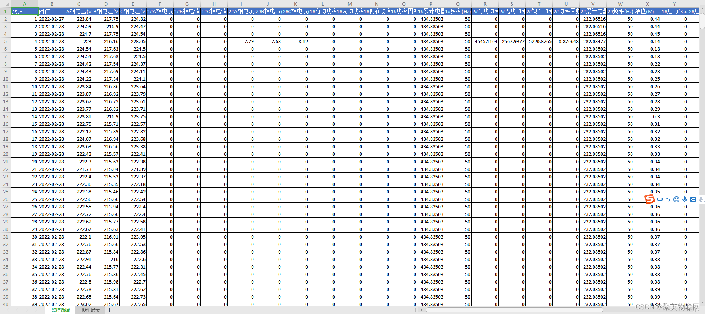705x314 pixels.
Task: Select row 5 header
Action: click(6, 41)
